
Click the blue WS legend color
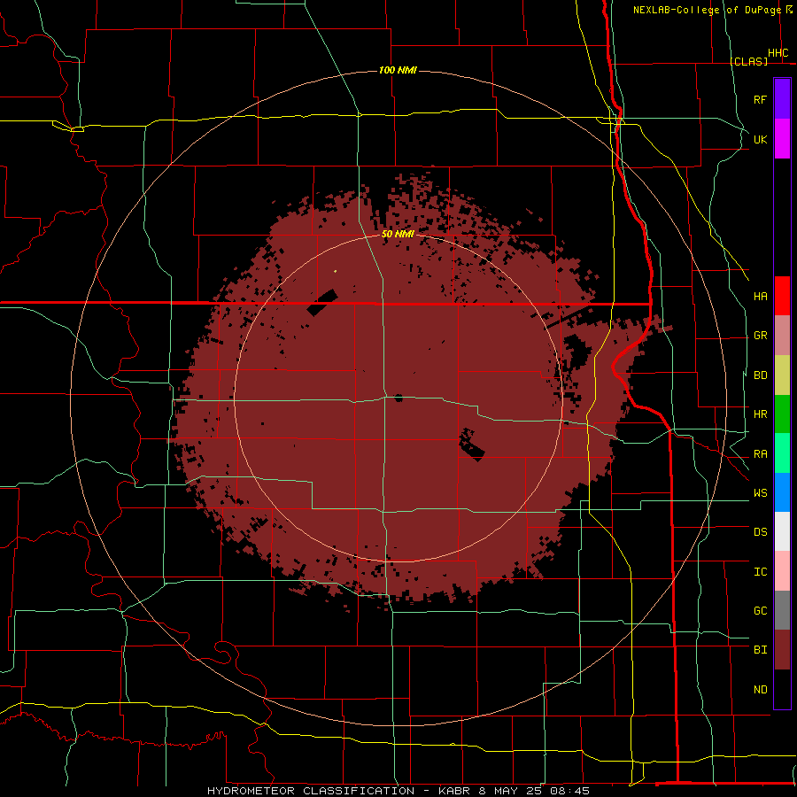(782, 492)
